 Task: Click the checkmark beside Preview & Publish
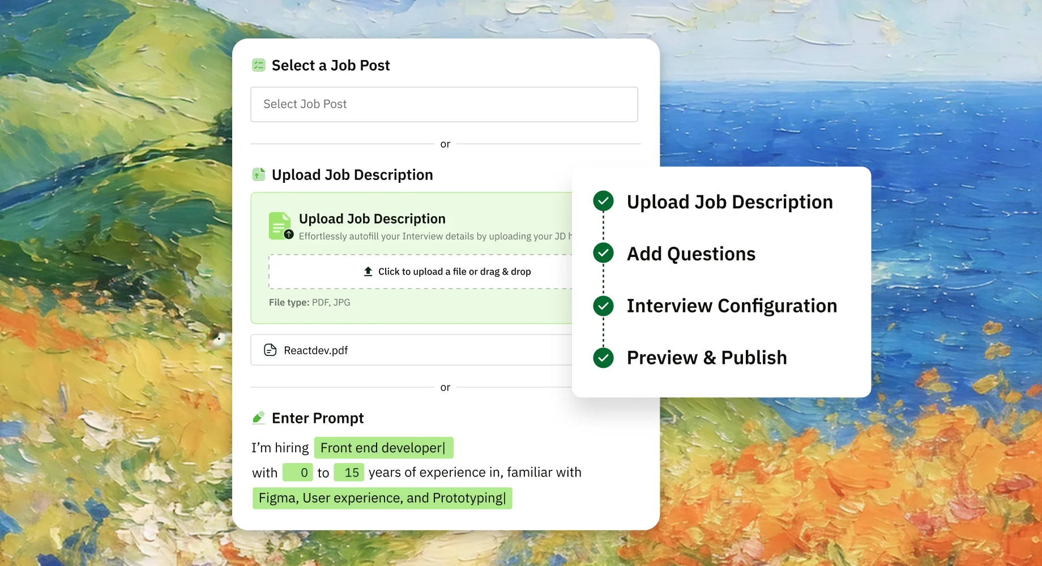click(603, 358)
